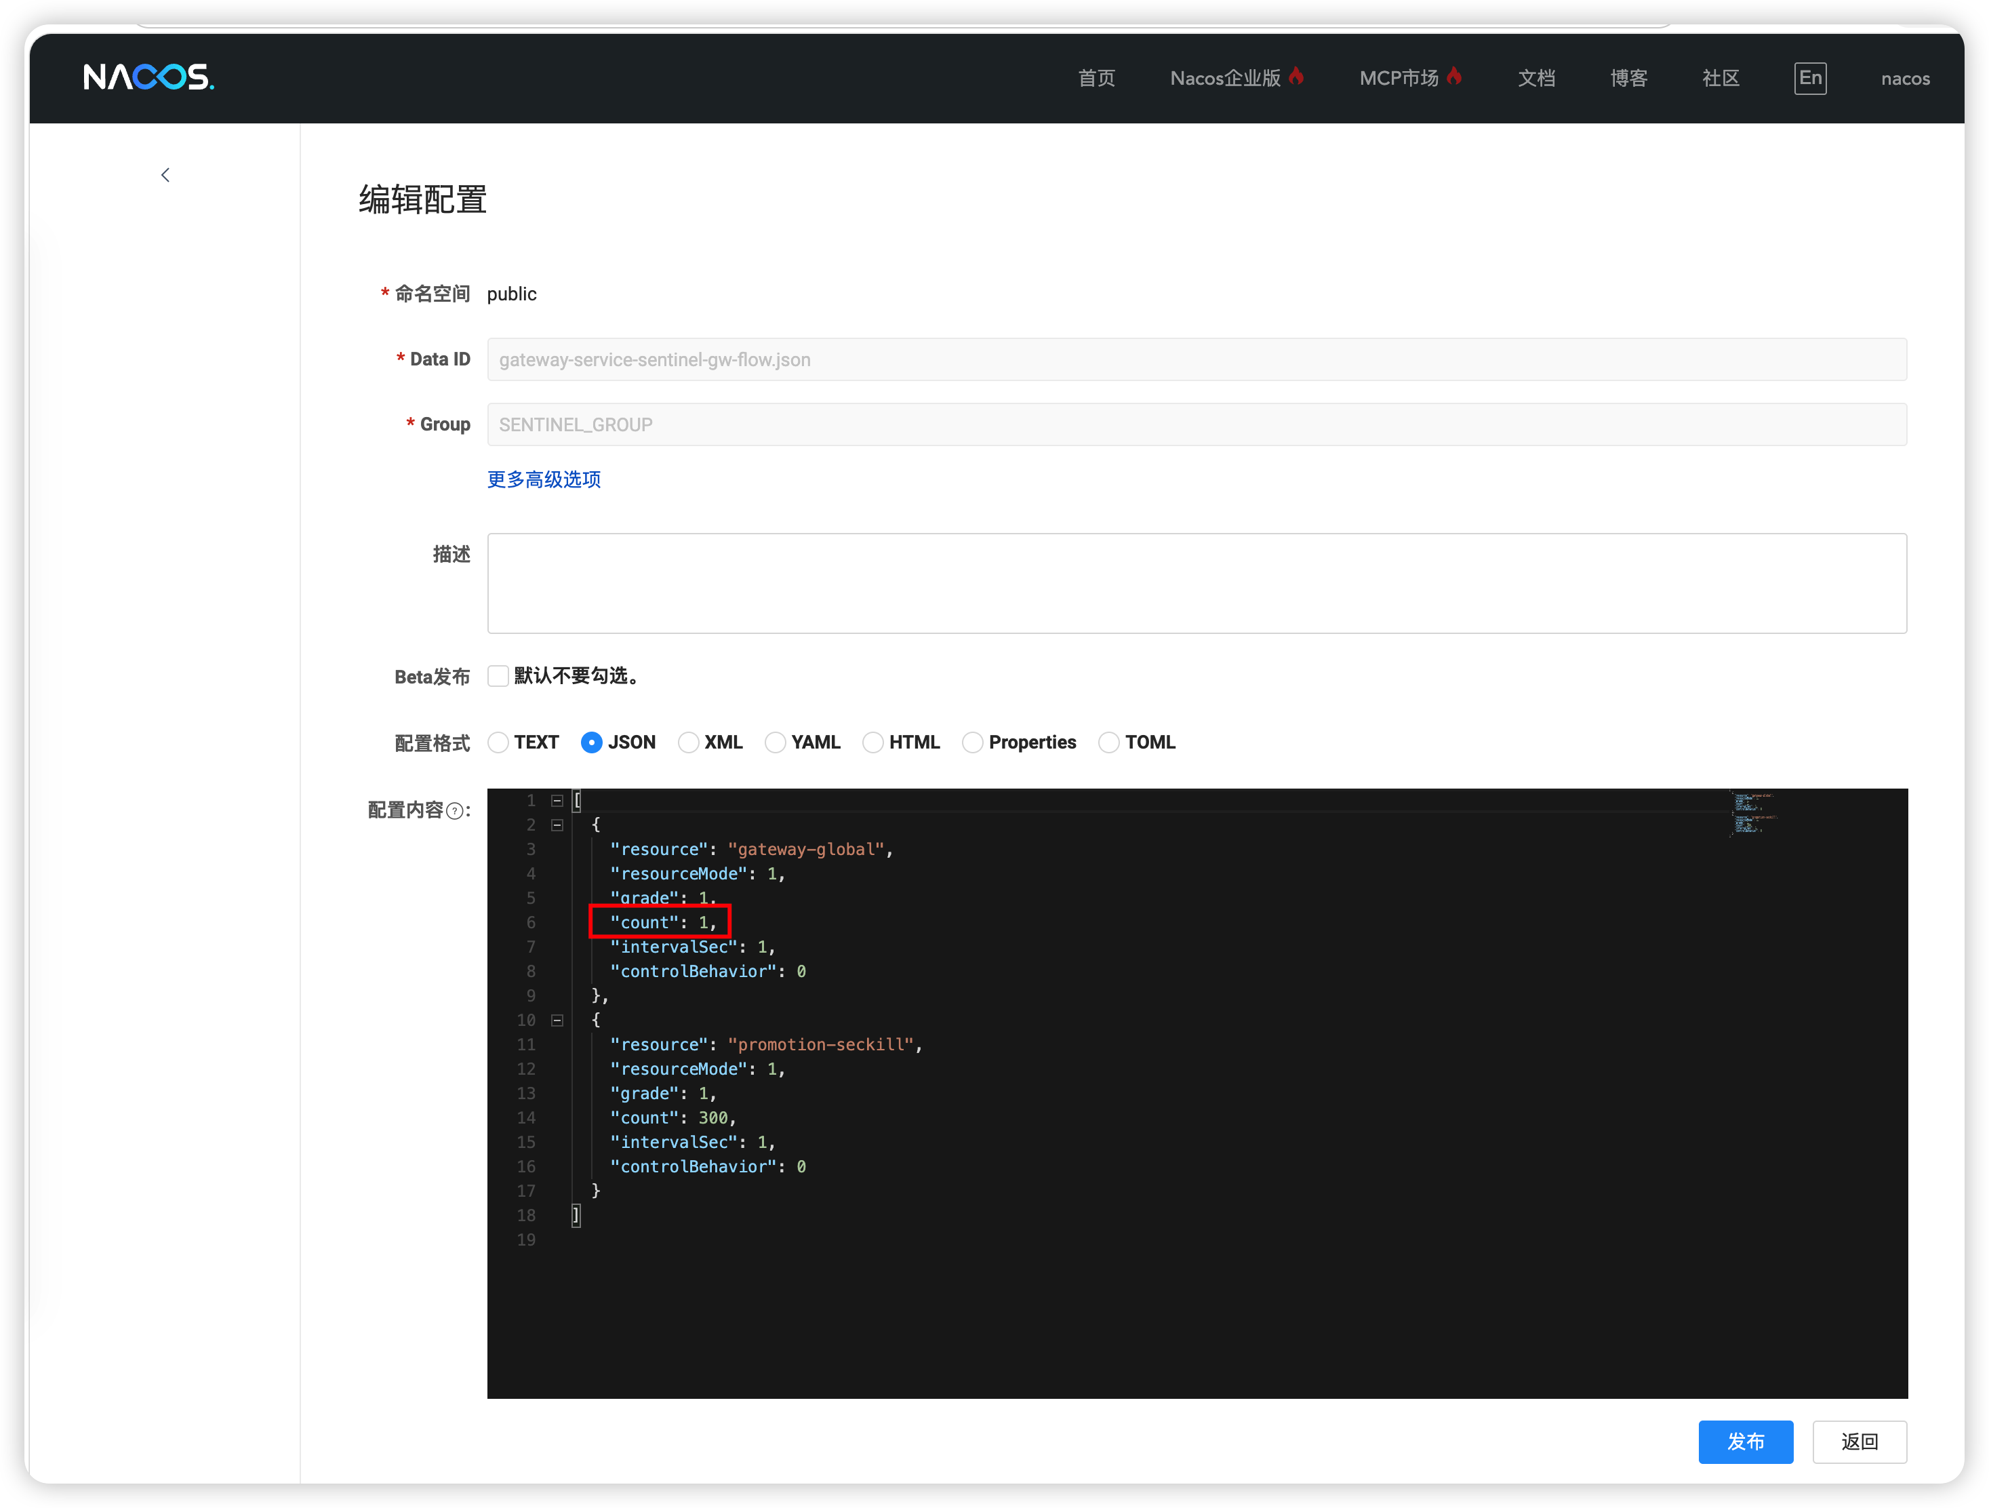Open the 首页 menu item
This screenshot has height=1508, width=1989.
[1096, 78]
